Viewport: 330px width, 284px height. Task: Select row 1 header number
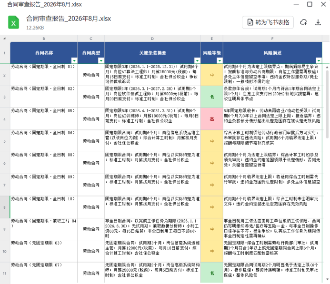(4, 53)
